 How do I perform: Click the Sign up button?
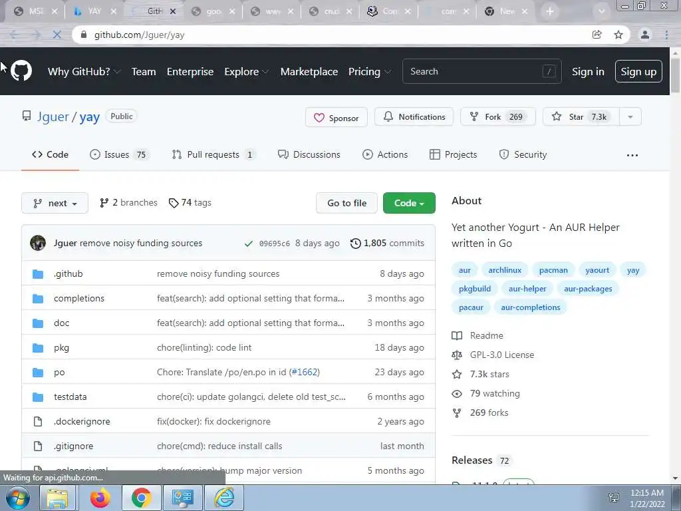[638, 71]
